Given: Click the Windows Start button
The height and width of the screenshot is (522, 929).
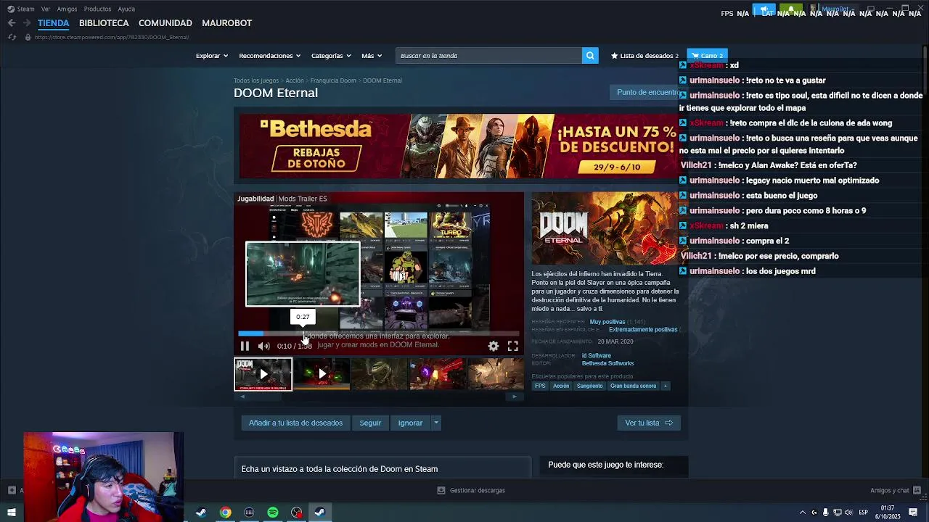Looking at the screenshot, I should click(x=12, y=513).
